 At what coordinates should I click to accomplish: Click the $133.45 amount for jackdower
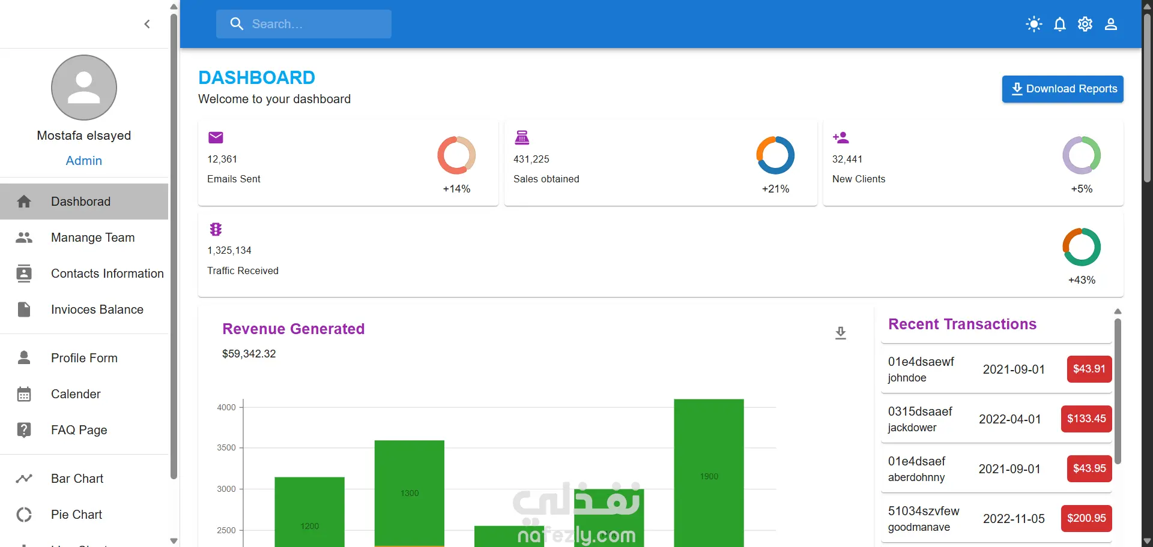click(x=1086, y=419)
